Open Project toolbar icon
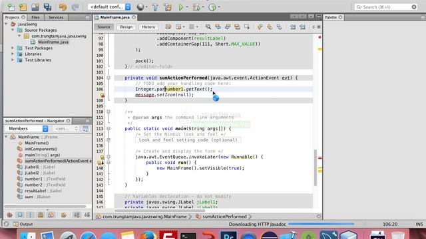 point(35,7)
